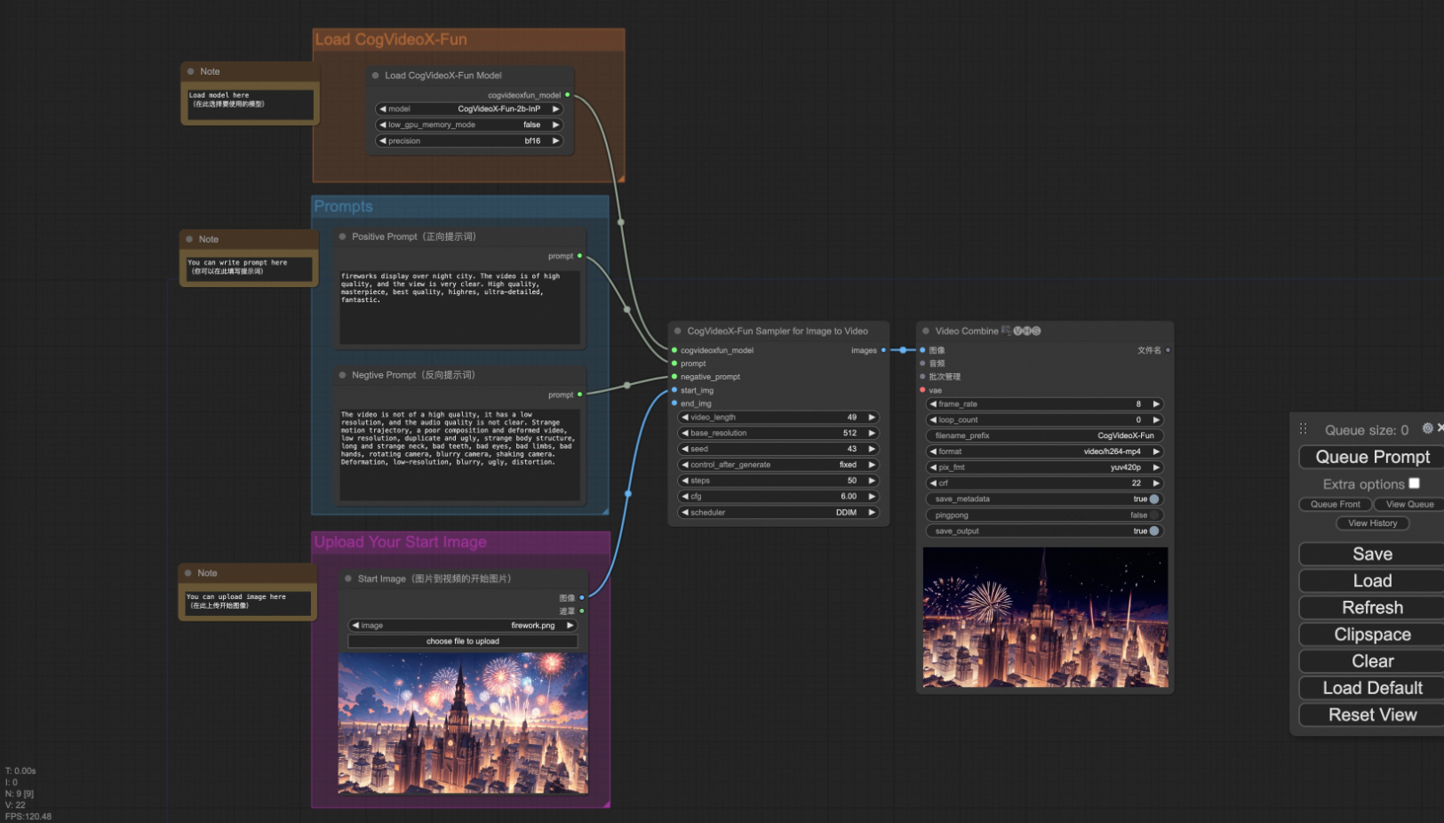Increase seed with its right arrow

(872, 449)
